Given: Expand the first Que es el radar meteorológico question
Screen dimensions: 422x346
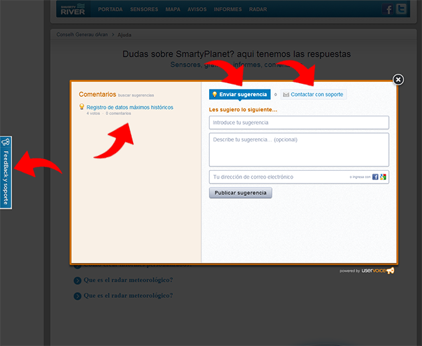Looking at the screenshot, I should [x=128, y=280].
